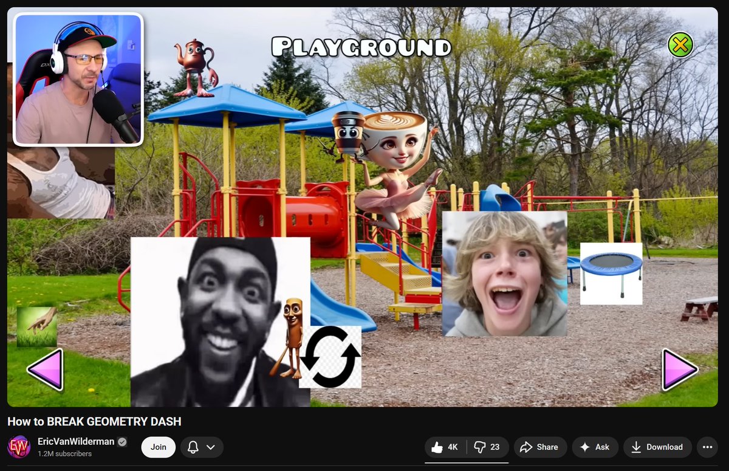The height and width of the screenshot is (471, 729).
Task: Select the teapot character on the roof
Action: 195,68
